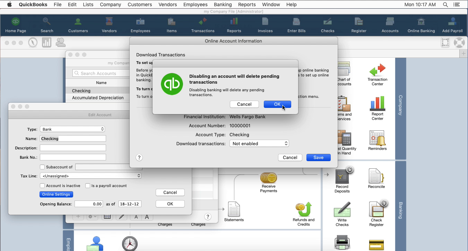Open the Enter Bills toolbar icon

[296, 25]
